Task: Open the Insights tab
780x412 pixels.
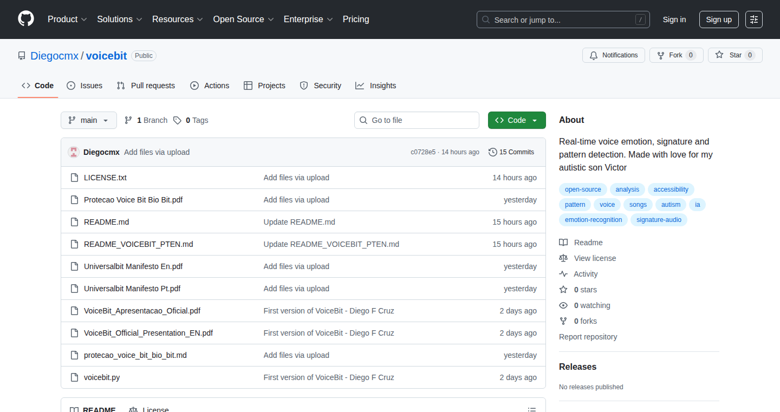Action: point(376,86)
